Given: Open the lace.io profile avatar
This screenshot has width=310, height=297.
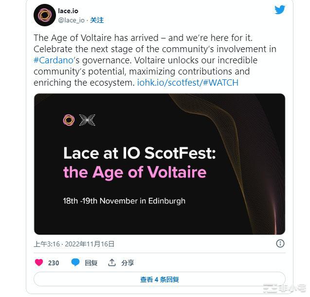Looking at the screenshot, I should [44, 15].
